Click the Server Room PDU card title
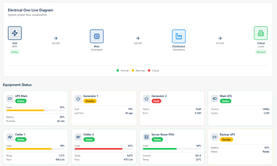The image size is (277, 166). click(x=163, y=134)
